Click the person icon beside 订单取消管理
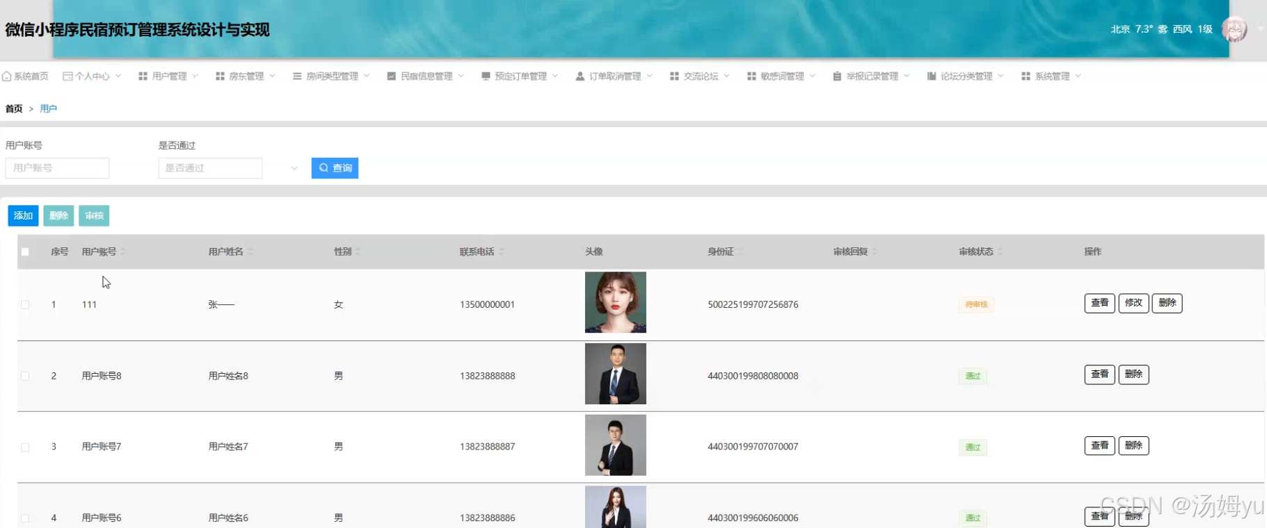The width and height of the screenshot is (1267, 528). (x=580, y=76)
